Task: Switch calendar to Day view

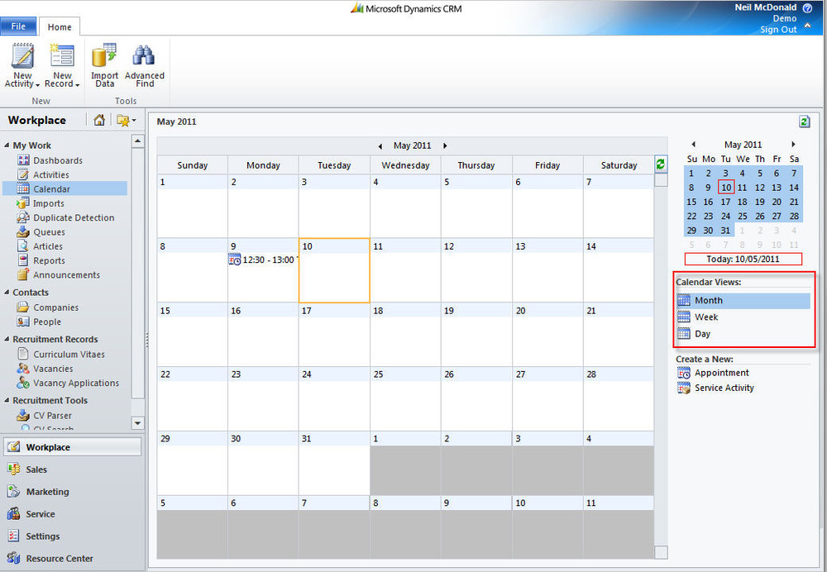Action: click(x=701, y=334)
